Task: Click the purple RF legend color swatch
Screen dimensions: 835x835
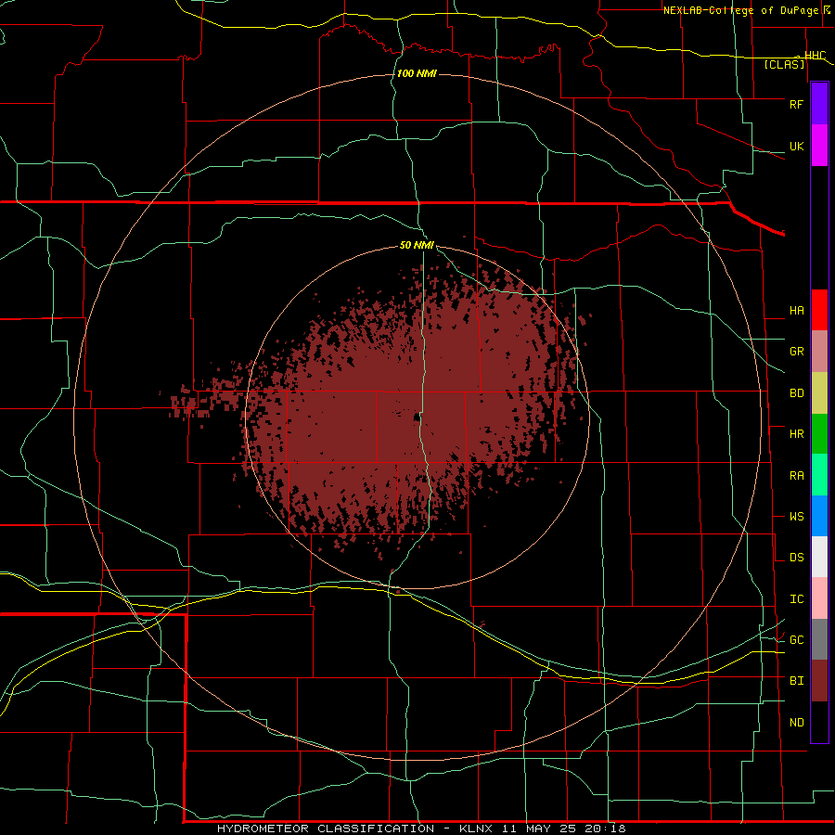Action: click(819, 104)
